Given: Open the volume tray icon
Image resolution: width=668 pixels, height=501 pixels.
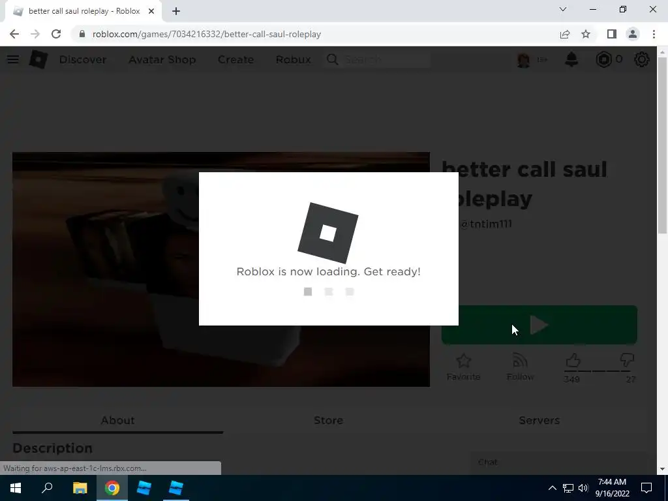Looking at the screenshot, I should coord(583,488).
